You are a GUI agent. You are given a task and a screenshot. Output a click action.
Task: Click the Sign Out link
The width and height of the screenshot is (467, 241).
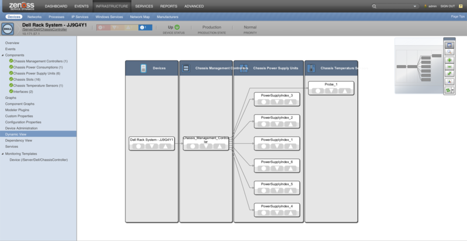click(448, 6)
